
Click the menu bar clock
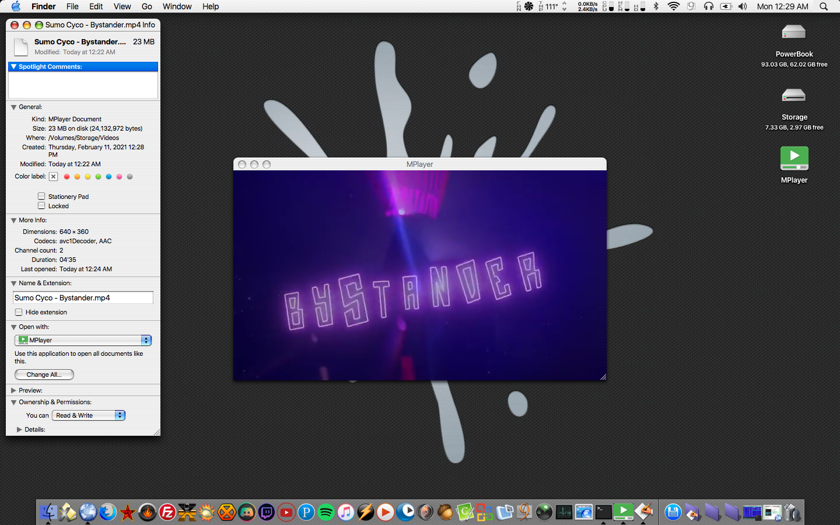[782, 6]
